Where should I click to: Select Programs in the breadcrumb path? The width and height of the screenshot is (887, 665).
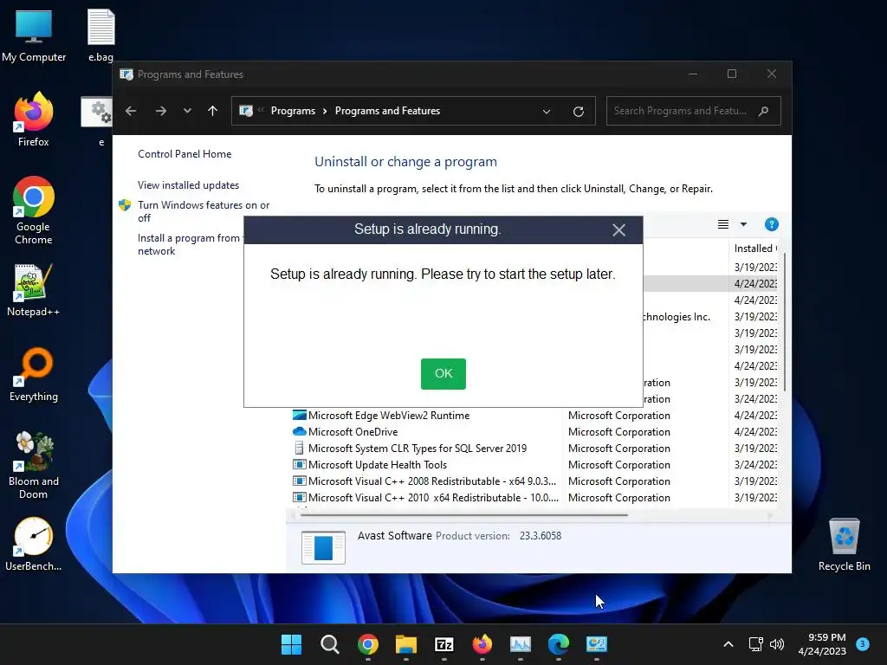(293, 111)
